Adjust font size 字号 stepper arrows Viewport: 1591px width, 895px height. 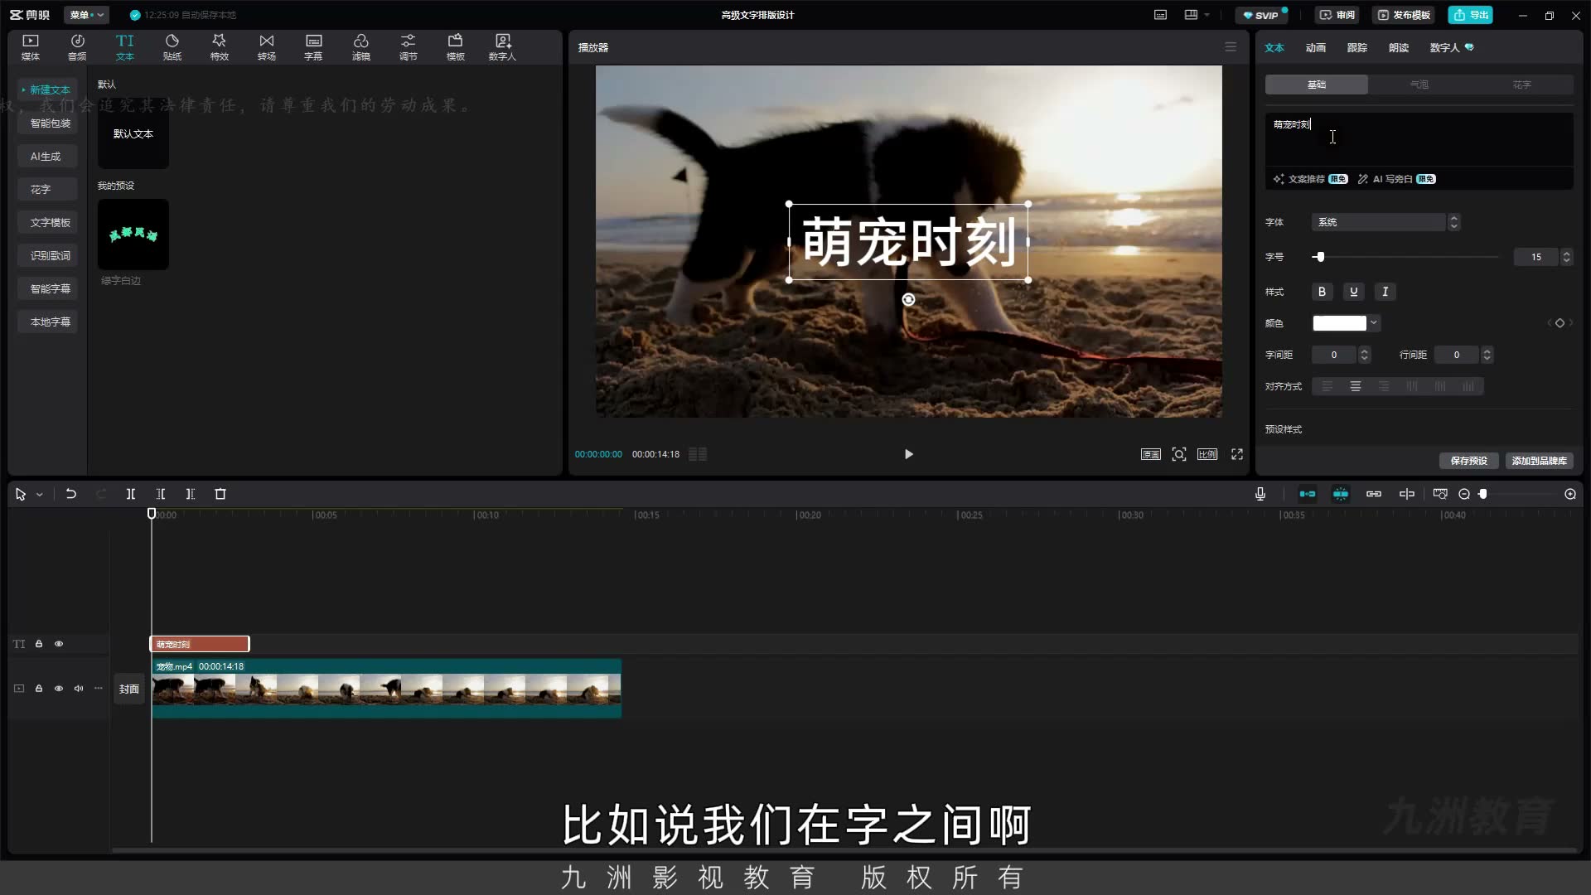(x=1566, y=257)
